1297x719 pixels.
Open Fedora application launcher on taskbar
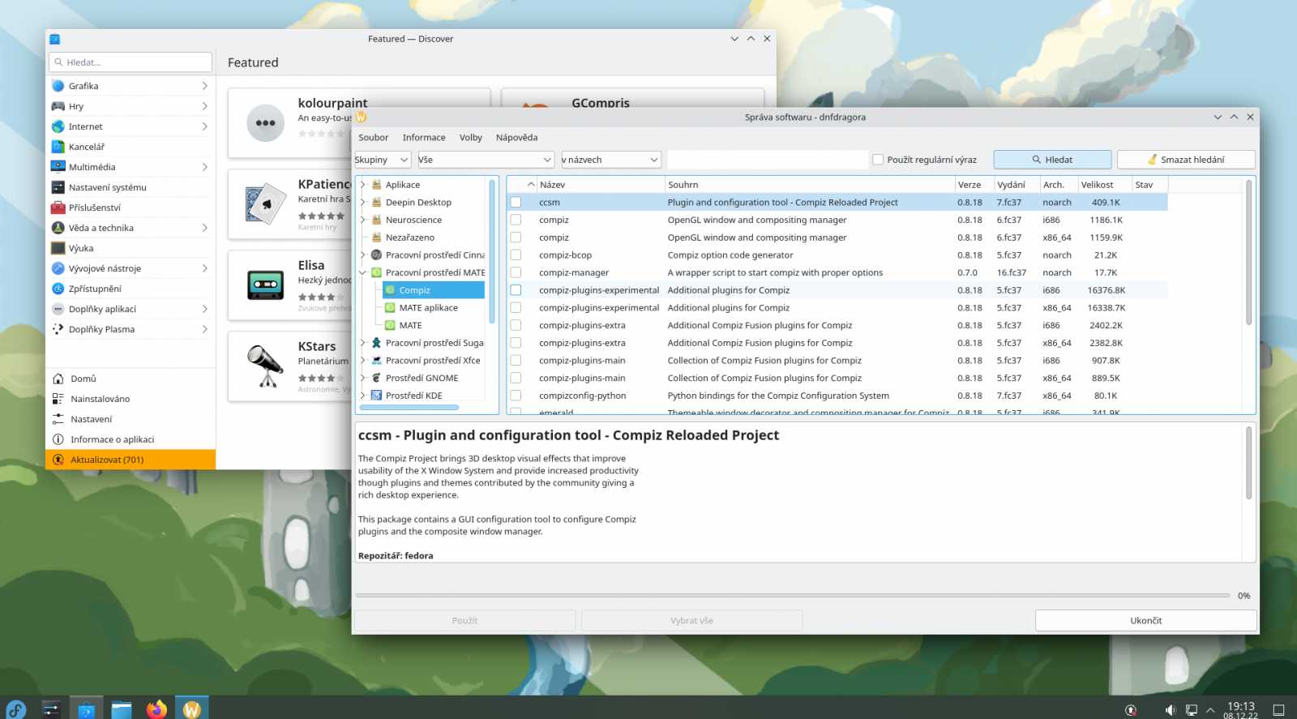pos(16,709)
